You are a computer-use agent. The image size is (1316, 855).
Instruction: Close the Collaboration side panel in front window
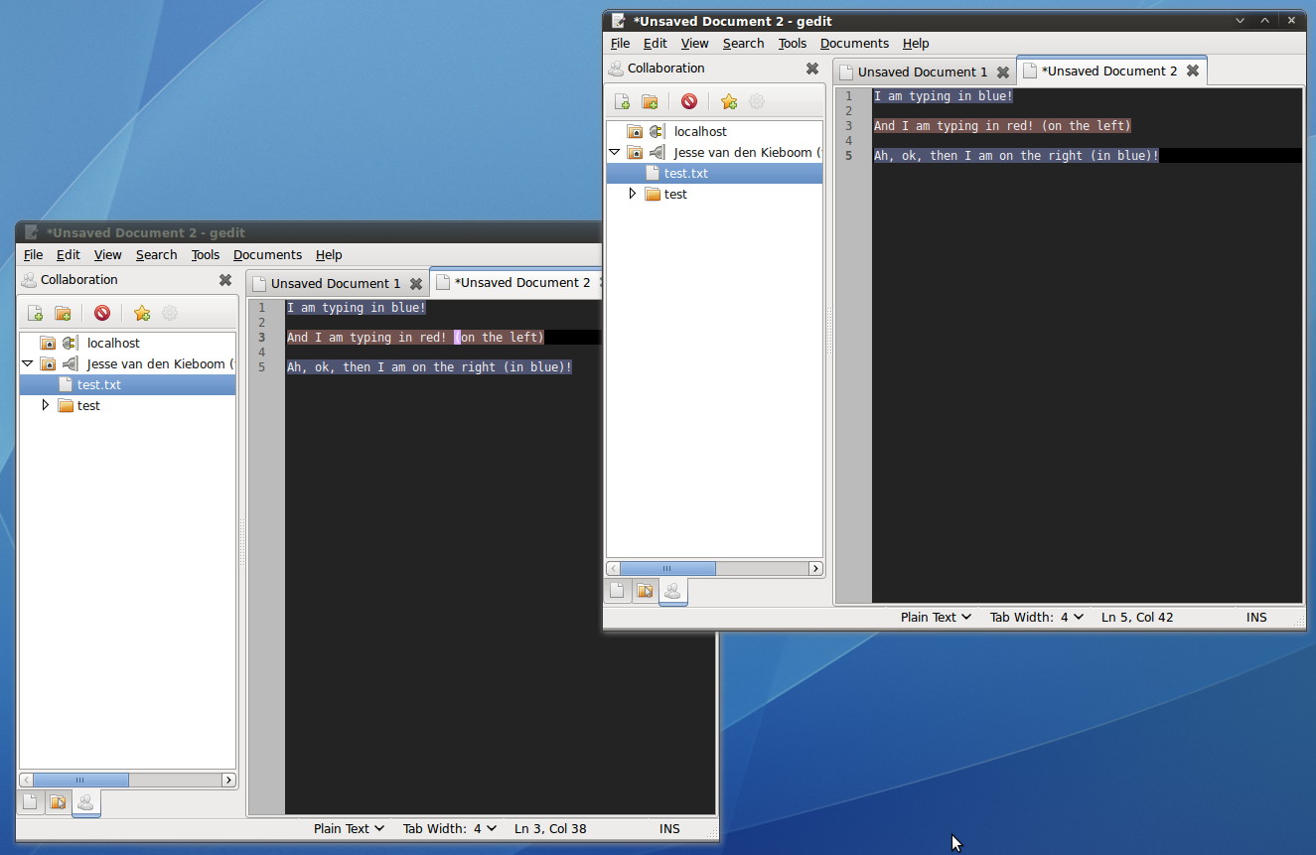pyautogui.click(x=812, y=69)
